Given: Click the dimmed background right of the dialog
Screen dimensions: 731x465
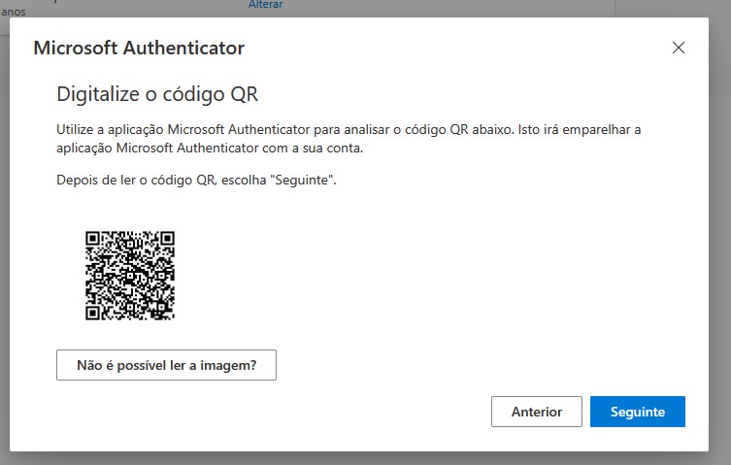Looking at the screenshot, I should [719, 243].
